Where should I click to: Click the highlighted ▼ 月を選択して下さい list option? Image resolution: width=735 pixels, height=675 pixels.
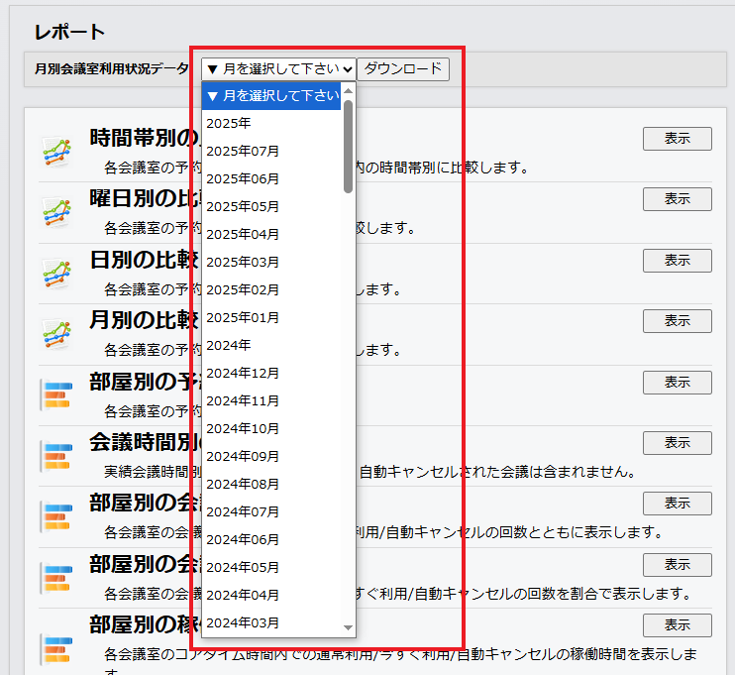click(x=272, y=96)
